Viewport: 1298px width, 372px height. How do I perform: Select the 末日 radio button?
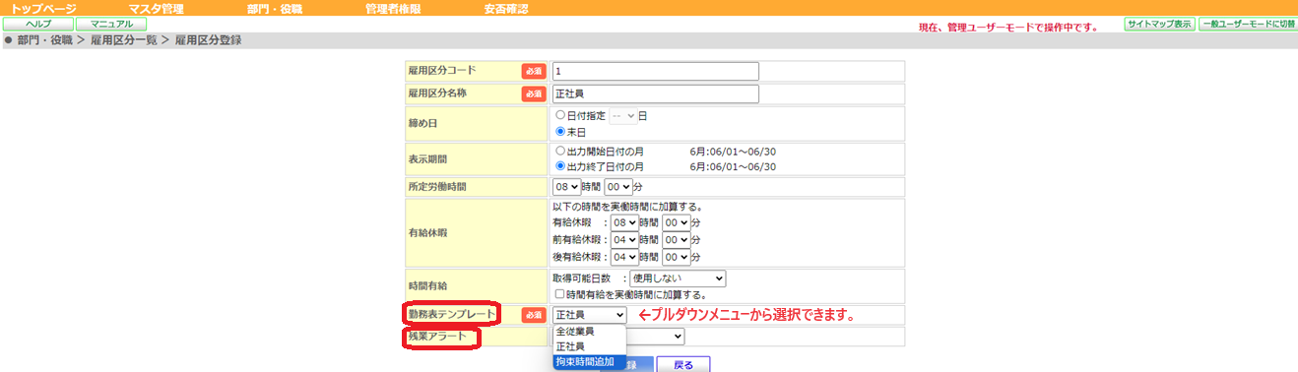pyautogui.click(x=561, y=131)
